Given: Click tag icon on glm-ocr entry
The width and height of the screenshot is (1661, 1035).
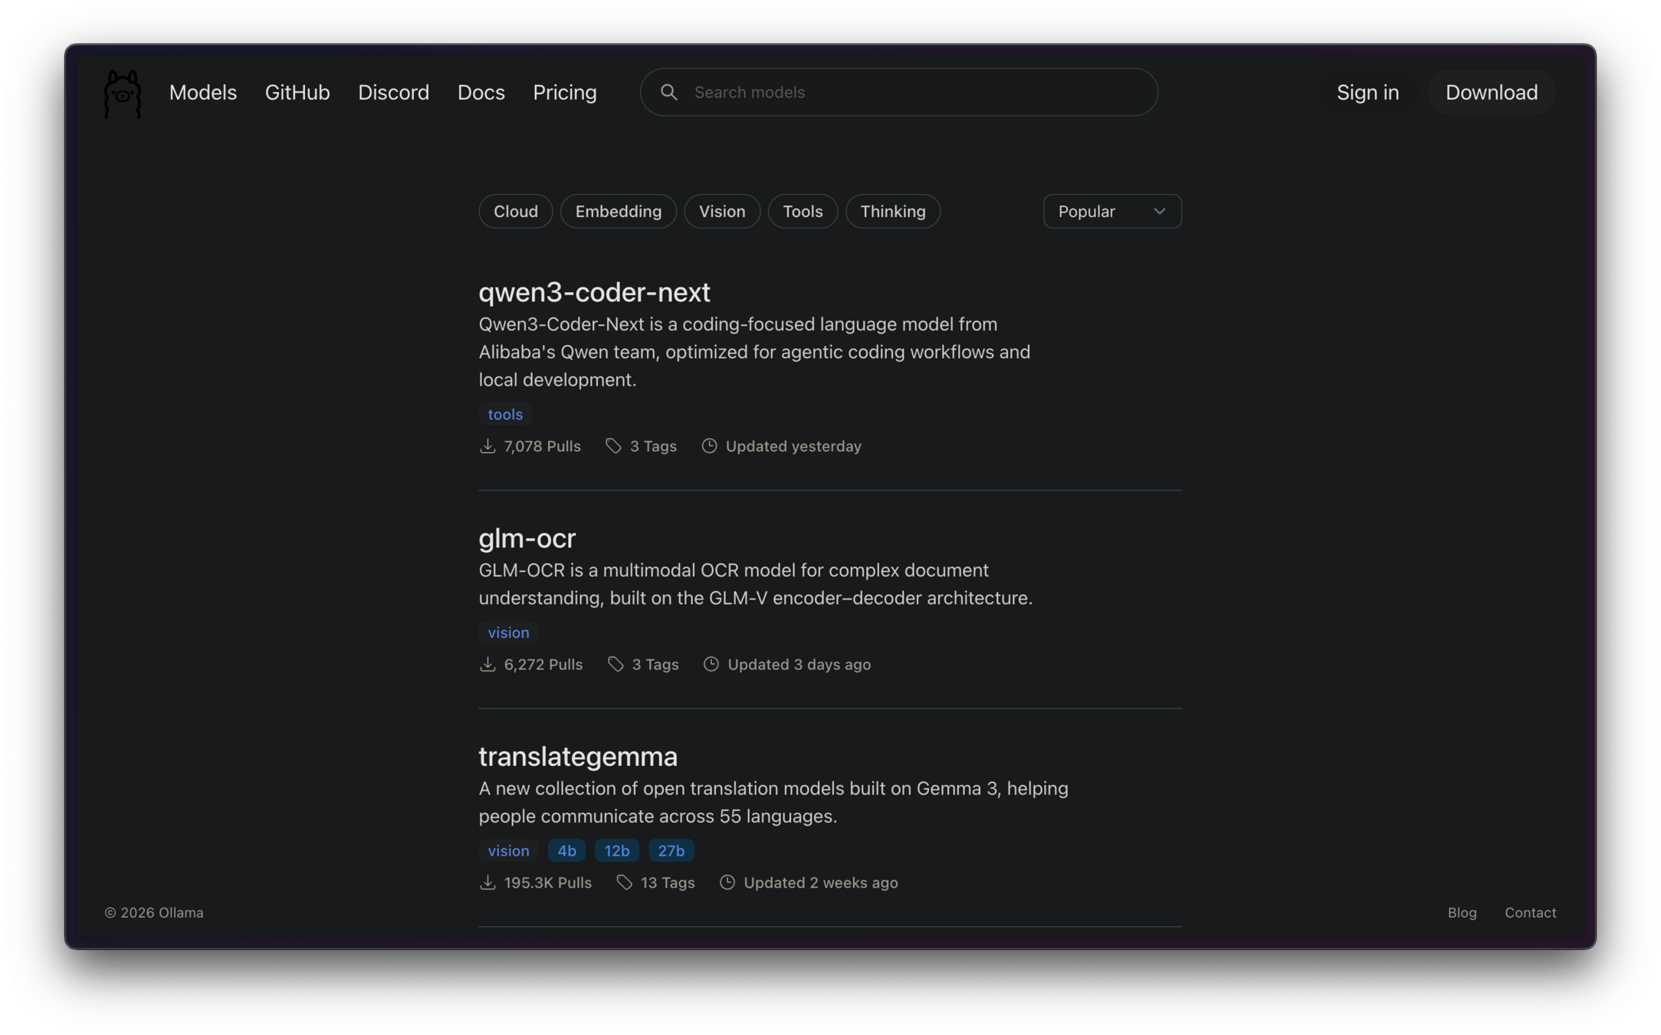Looking at the screenshot, I should [x=615, y=664].
